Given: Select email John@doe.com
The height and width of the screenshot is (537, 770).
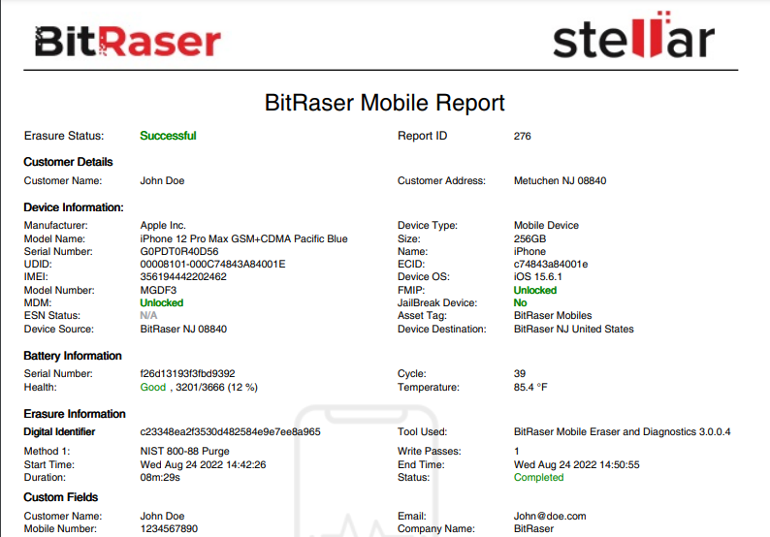Looking at the screenshot, I should point(550,517).
